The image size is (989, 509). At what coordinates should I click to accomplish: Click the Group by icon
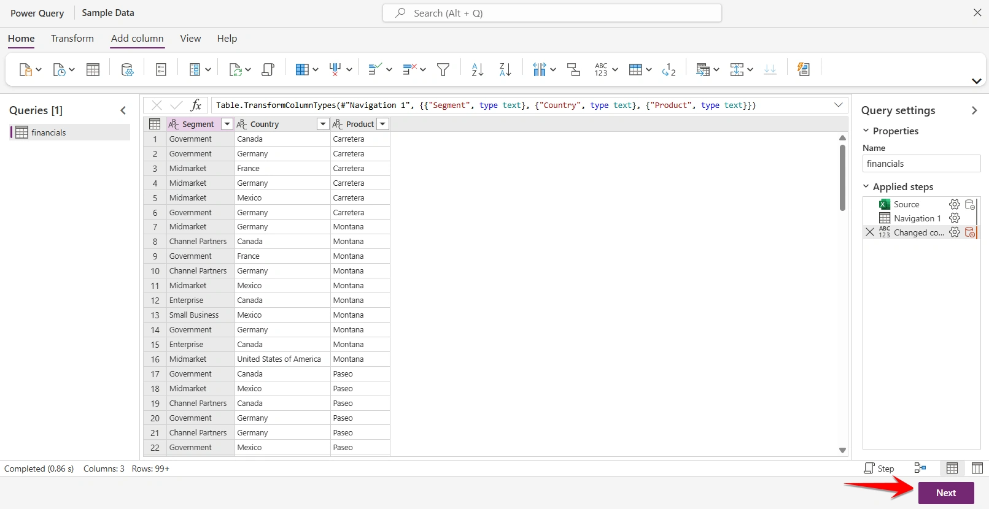coord(573,69)
